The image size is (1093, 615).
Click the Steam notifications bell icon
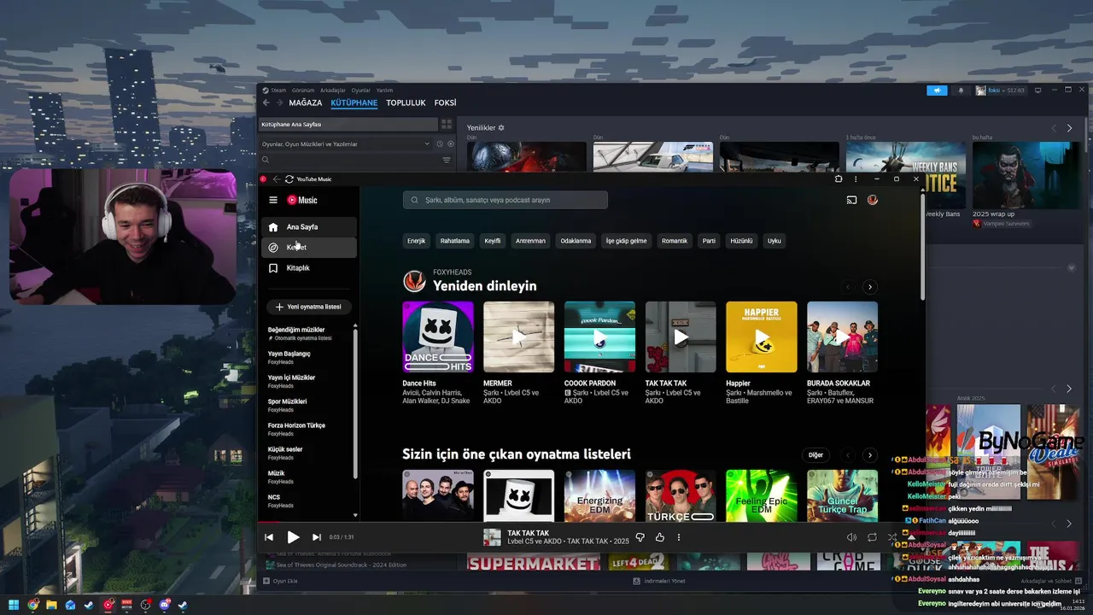(961, 90)
